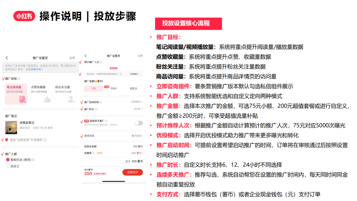
Task: Select the 自定义 audience radio option
Action: tap(8, 166)
